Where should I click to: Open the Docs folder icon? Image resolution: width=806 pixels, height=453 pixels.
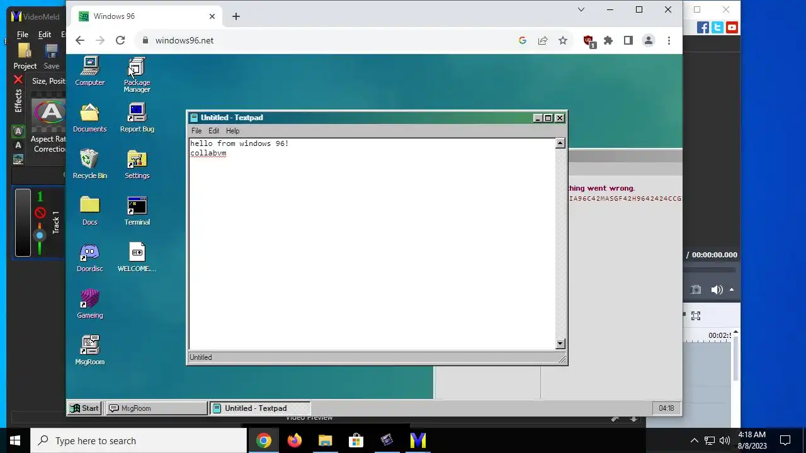coord(90,211)
